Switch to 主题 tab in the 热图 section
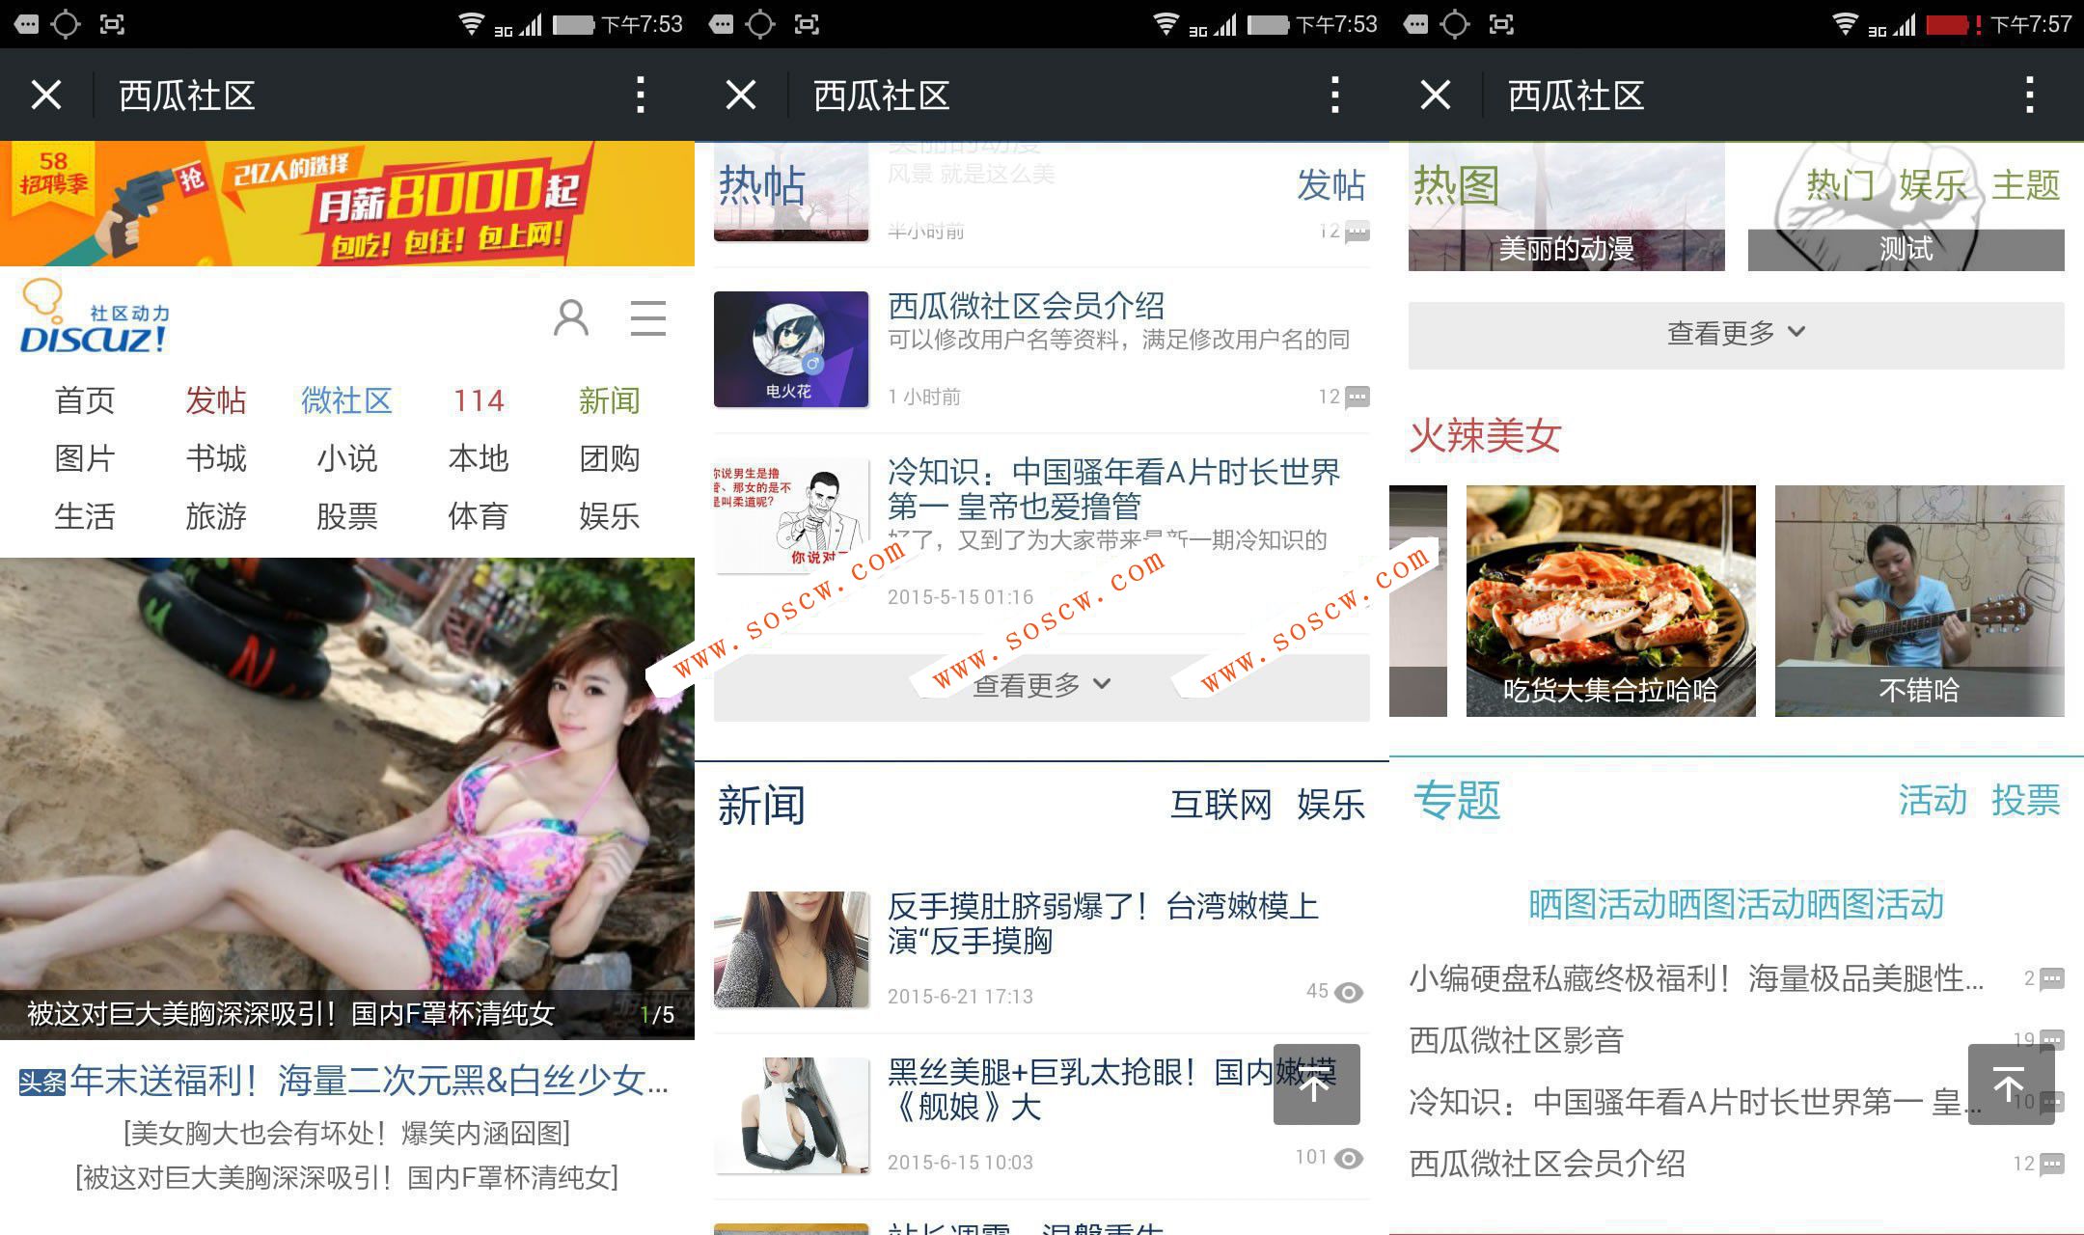 2026,184
